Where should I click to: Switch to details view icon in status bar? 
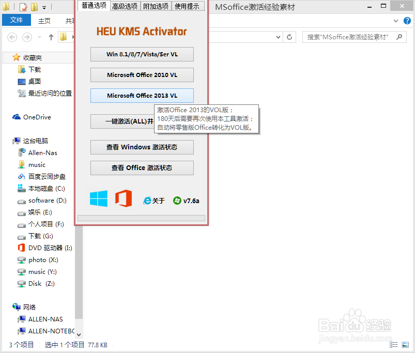click(x=394, y=345)
